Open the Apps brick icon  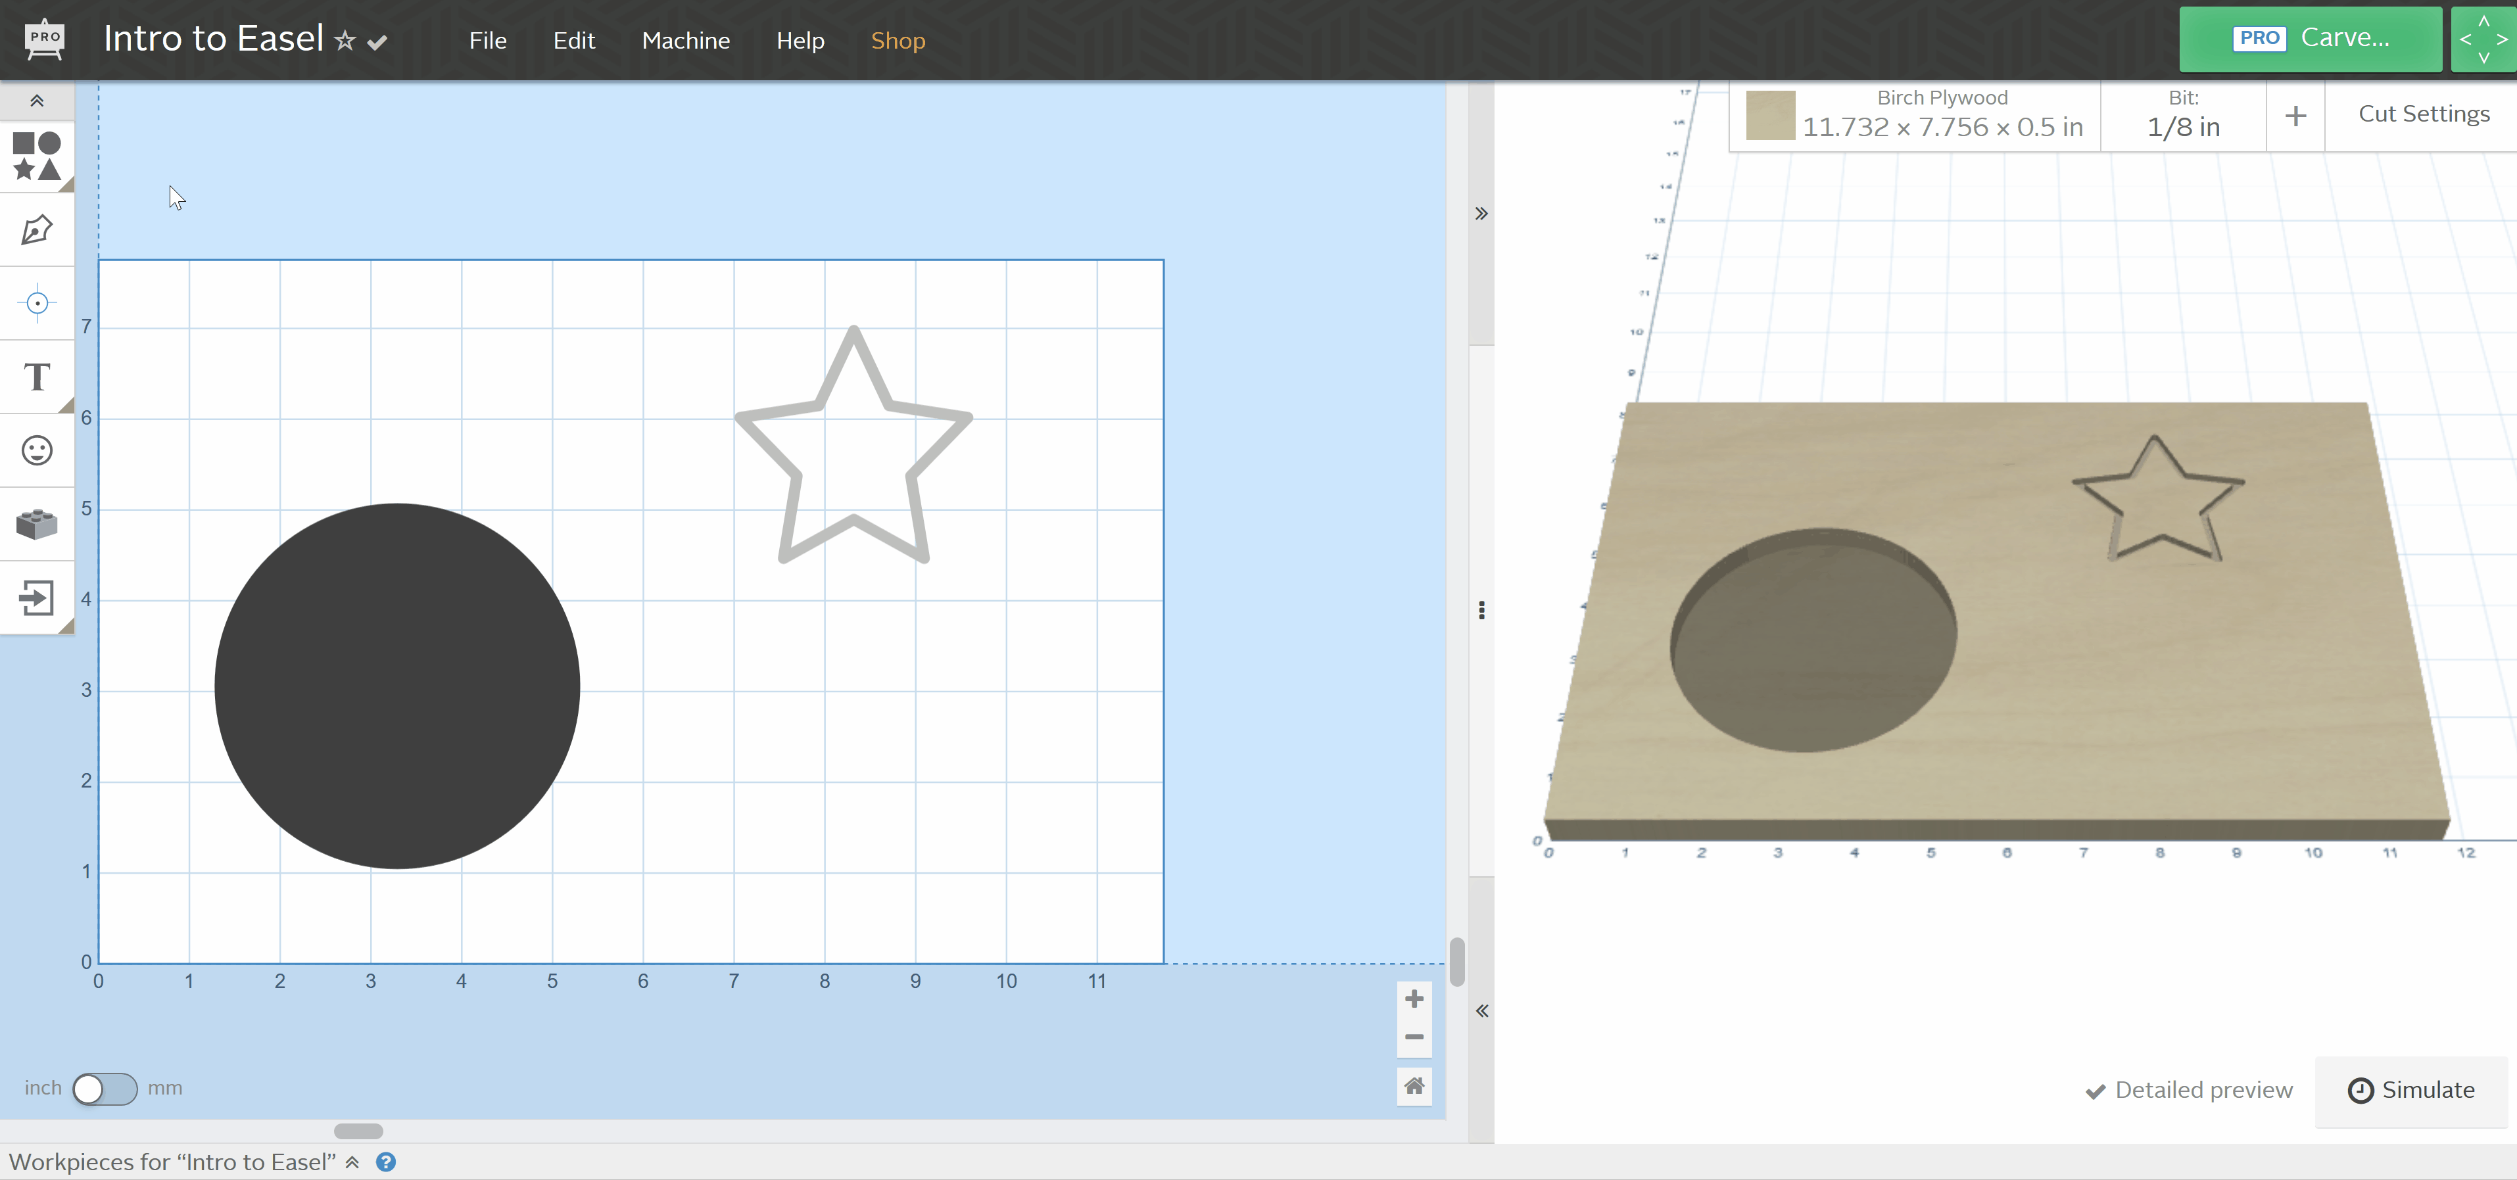(x=36, y=525)
